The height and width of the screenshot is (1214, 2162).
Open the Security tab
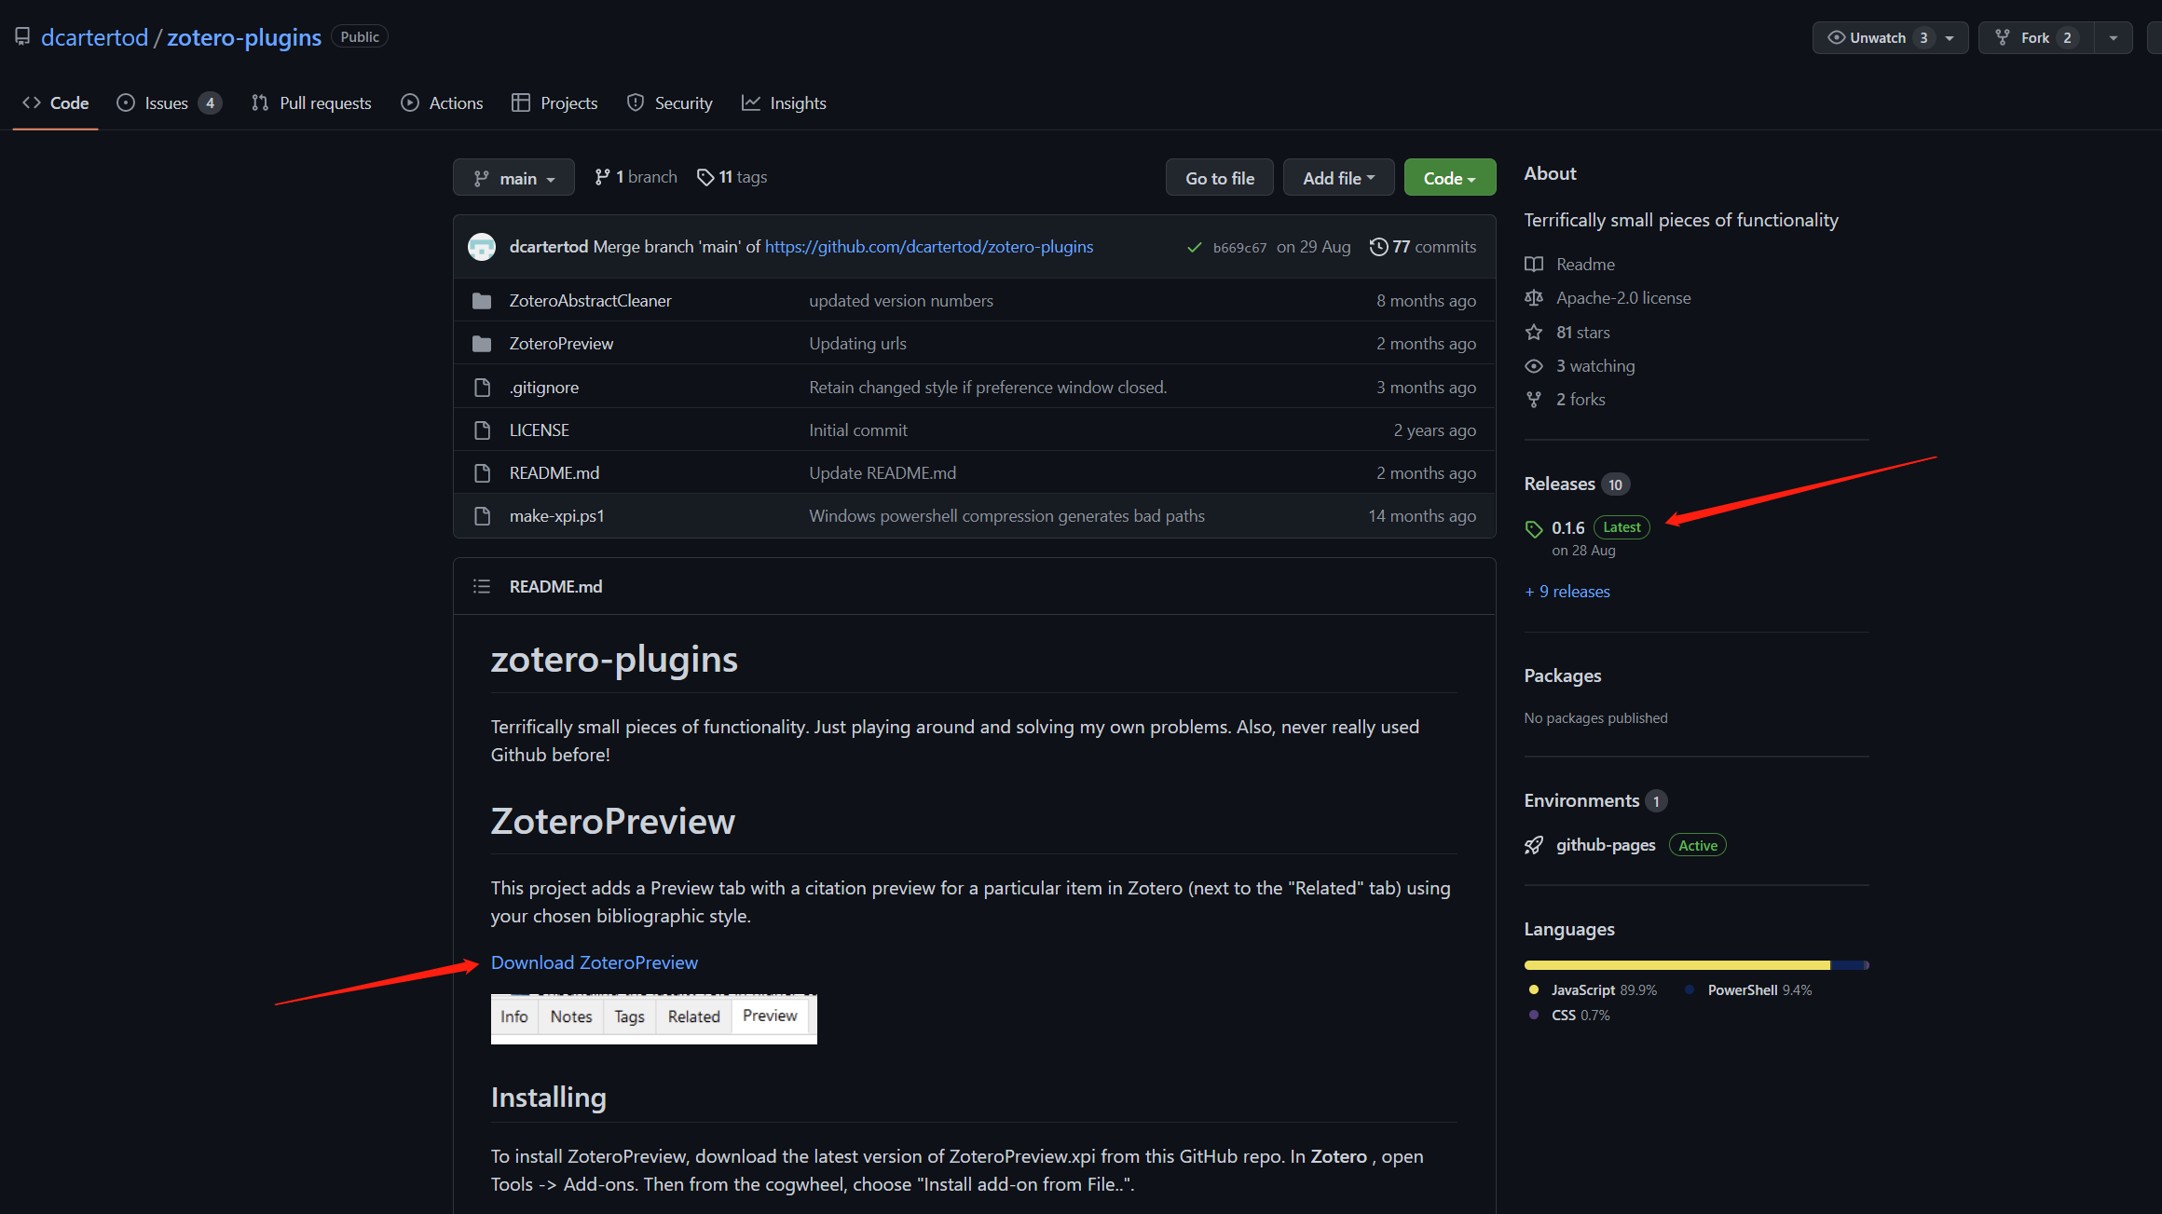[x=669, y=102]
